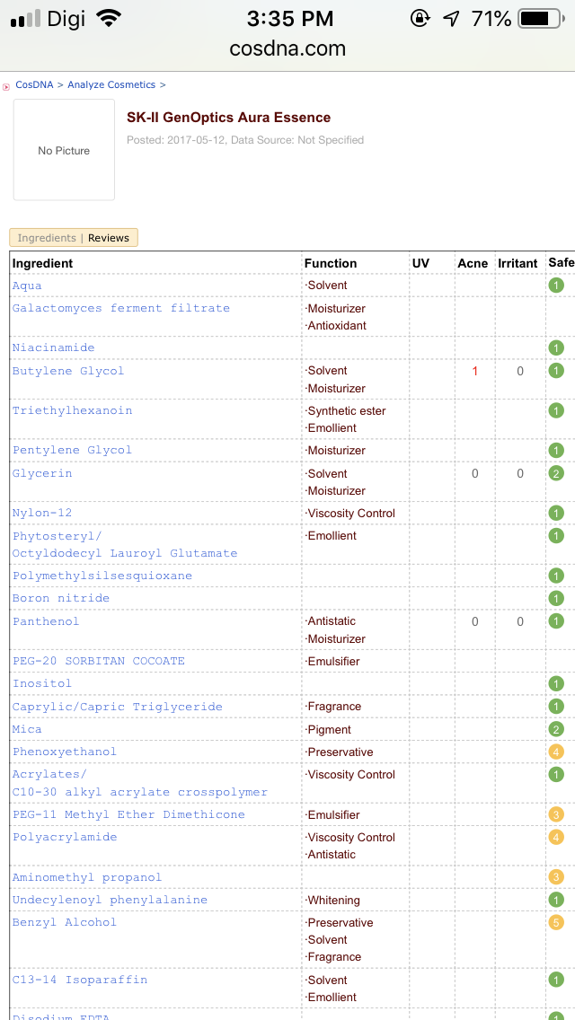Open the Phenoxyethanol ingredient link

pos(65,752)
